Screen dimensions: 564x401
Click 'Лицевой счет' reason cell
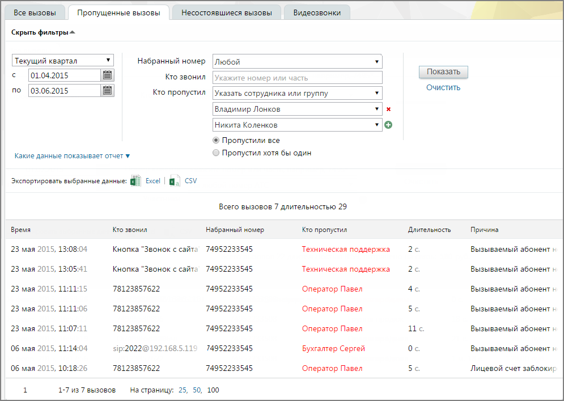pos(514,368)
